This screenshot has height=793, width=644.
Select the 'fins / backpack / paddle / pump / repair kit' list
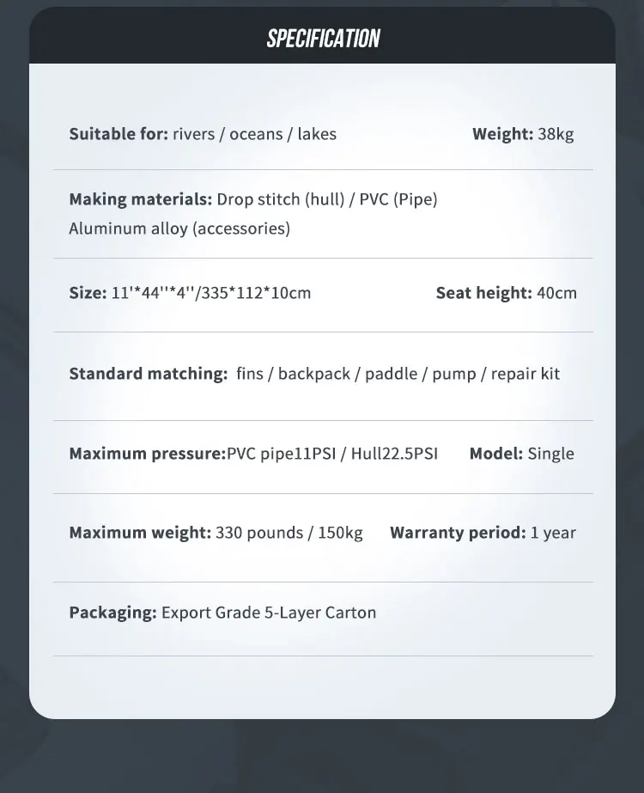coord(398,374)
